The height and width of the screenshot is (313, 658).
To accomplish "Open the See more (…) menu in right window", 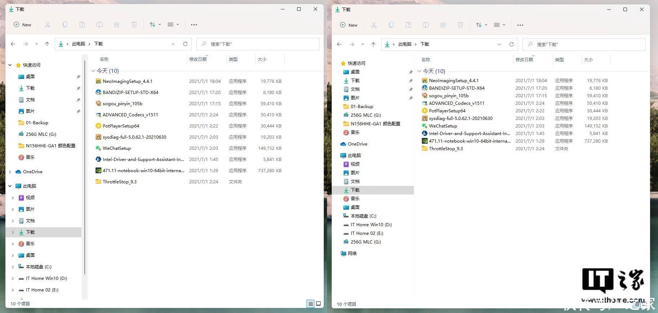I will pyautogui.click(x=520, y=25).
